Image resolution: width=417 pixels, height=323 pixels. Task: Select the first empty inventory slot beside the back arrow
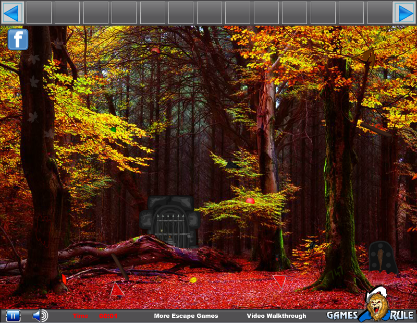[x=39, y=13]
